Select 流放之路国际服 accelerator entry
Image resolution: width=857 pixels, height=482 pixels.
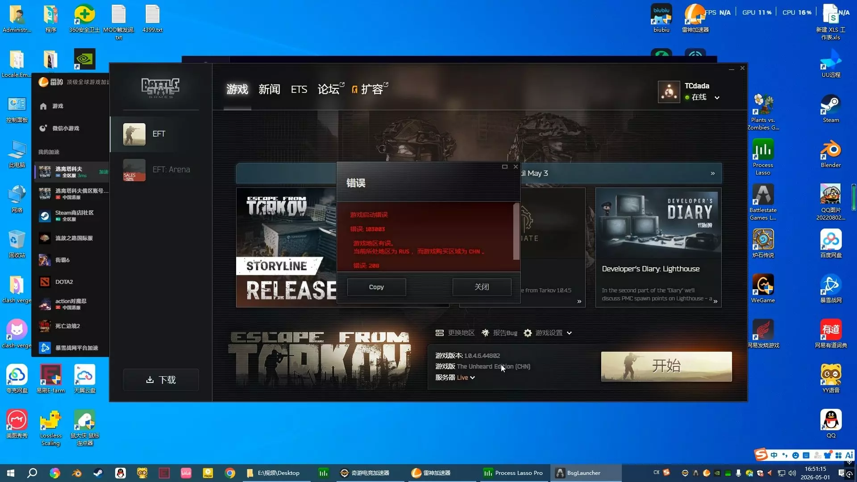coord(72,238)
